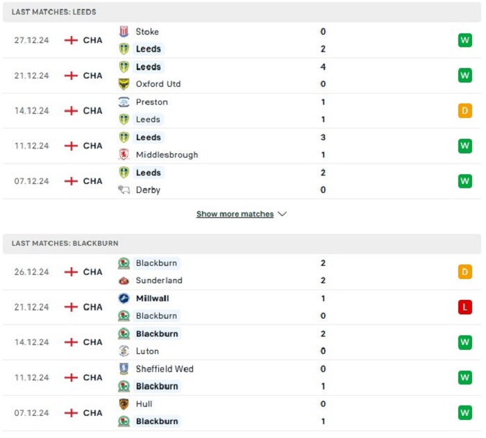The height and width of the screenshot is (438, 486).
Task: Click the Hull tiger crest icon
Action: (124, 404)
